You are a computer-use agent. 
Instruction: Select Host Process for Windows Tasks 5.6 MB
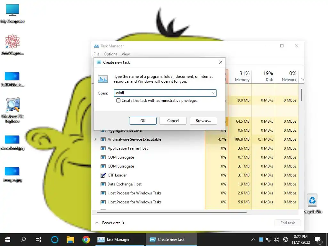tap(196, 202)
